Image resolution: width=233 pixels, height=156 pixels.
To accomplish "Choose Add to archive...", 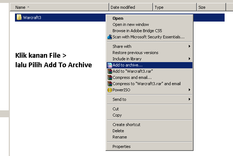I will pos(149,65).
